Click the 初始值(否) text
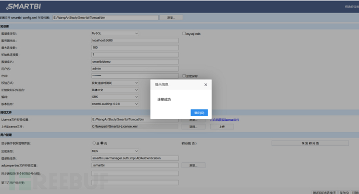Image resolution: width=359 pixels, height=194 pixels. [x=189, y=143]
